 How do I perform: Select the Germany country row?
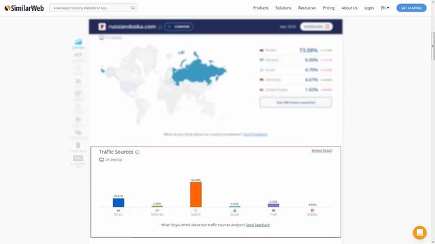[296, 80]
